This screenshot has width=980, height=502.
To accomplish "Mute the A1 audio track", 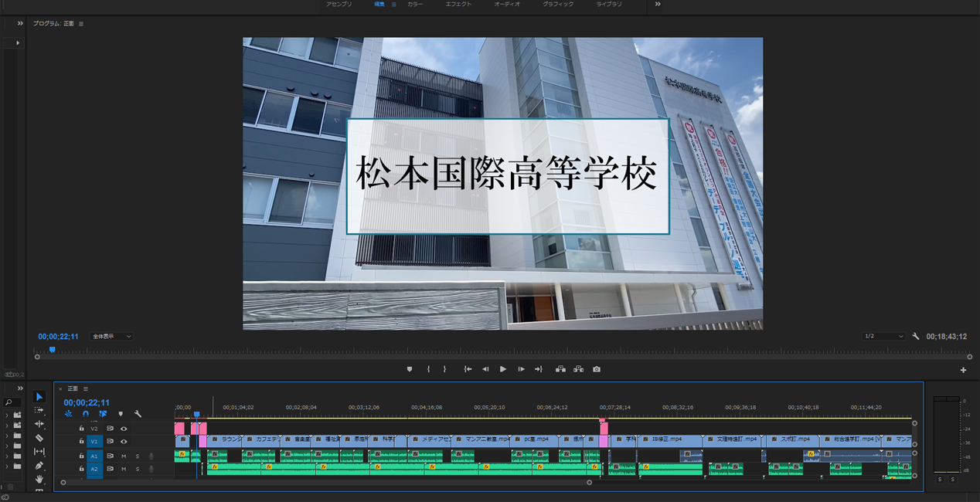I will [x=124, y=456].
